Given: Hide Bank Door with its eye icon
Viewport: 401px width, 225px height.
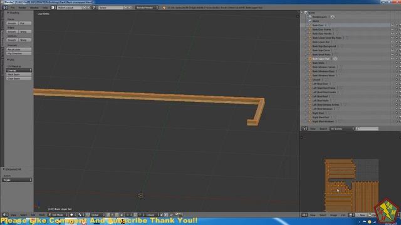Looking at the screenshot, I should (392, 25).
